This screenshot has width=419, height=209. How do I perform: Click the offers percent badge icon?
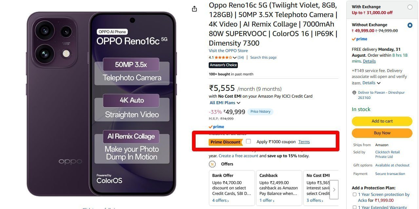(212, 164)
